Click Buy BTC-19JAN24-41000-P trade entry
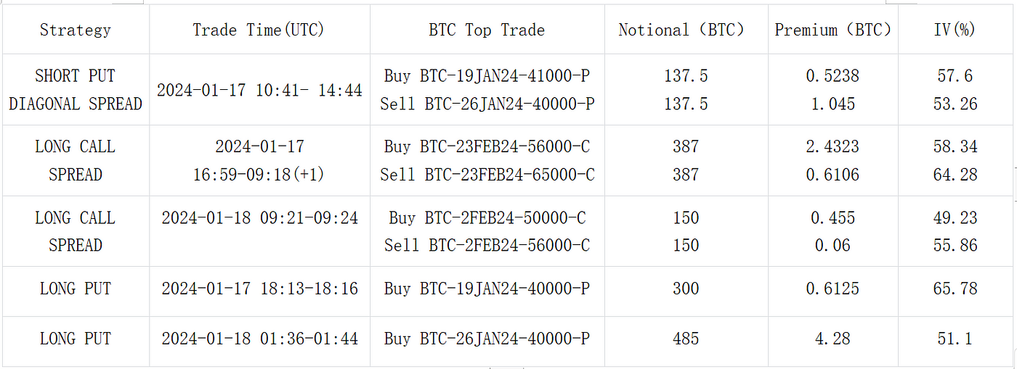1017x369 pixels. (x=487, y=76)
